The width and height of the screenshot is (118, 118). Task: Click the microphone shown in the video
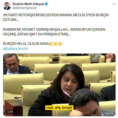tap(67, 94)
